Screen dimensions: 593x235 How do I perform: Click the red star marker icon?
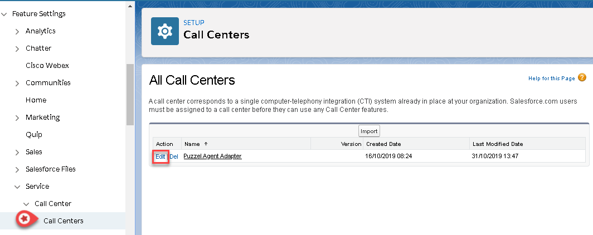point(24,219)
